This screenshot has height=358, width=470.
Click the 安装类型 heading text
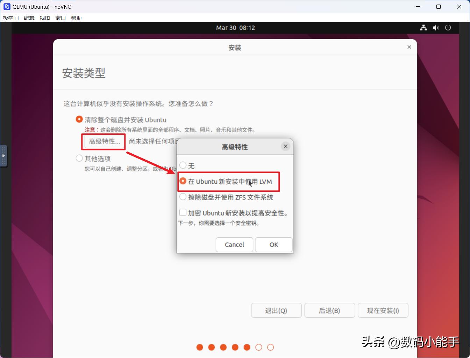(84, 73)
